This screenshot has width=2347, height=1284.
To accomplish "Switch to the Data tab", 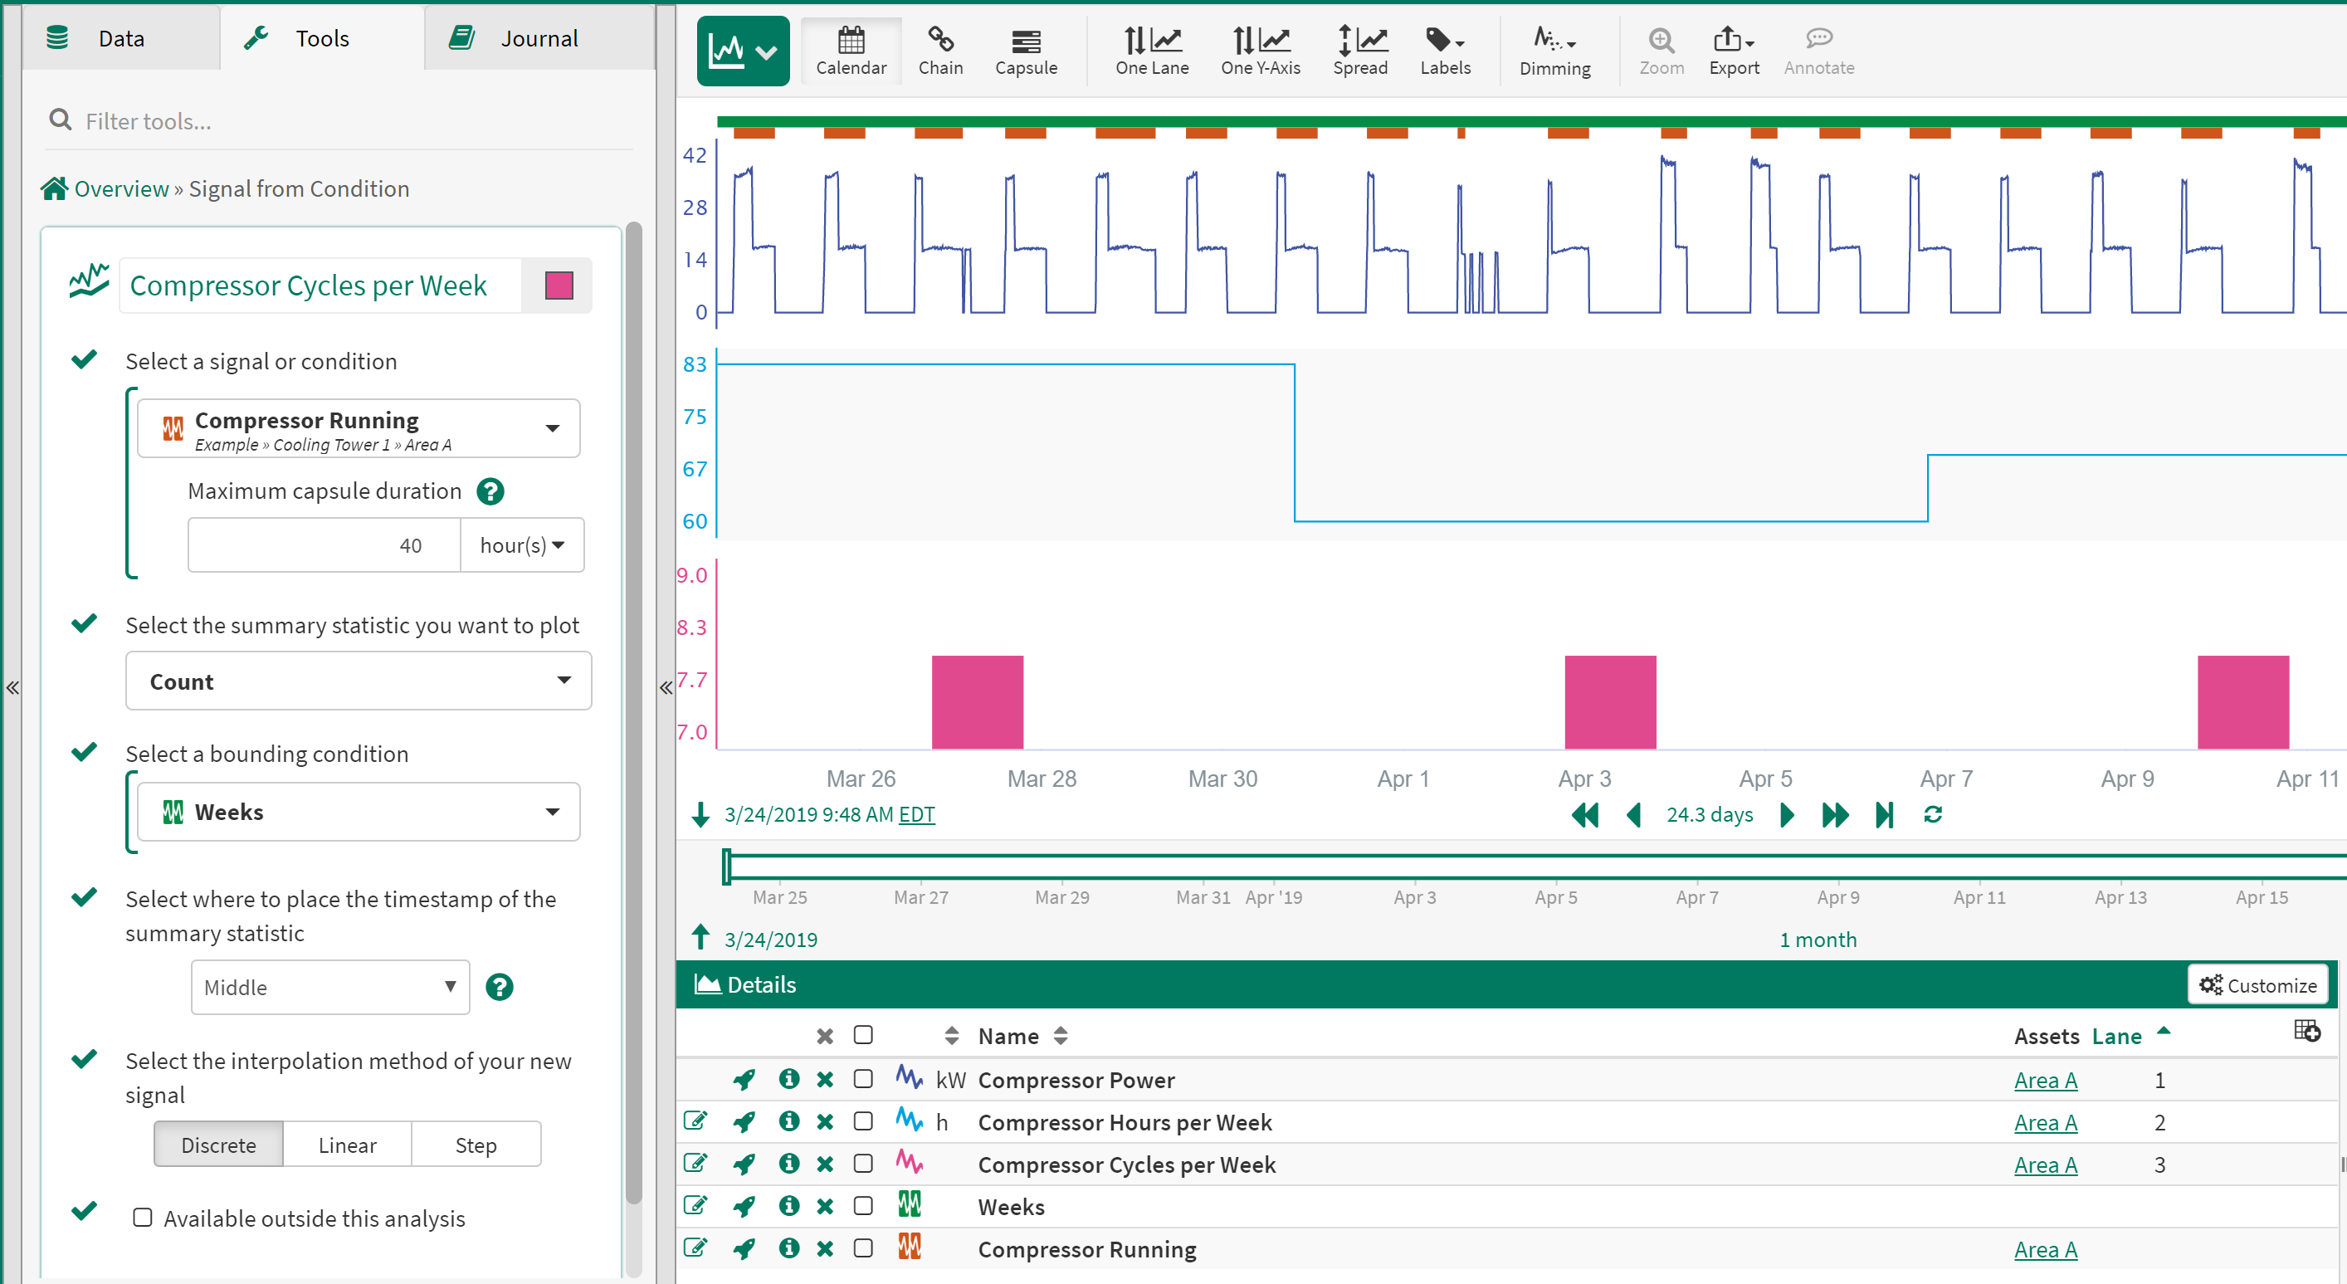I will 120,38.
